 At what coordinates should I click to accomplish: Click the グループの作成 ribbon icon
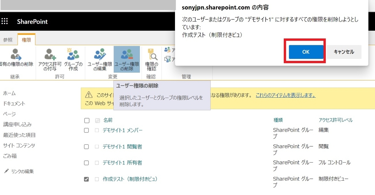(73, 54)
